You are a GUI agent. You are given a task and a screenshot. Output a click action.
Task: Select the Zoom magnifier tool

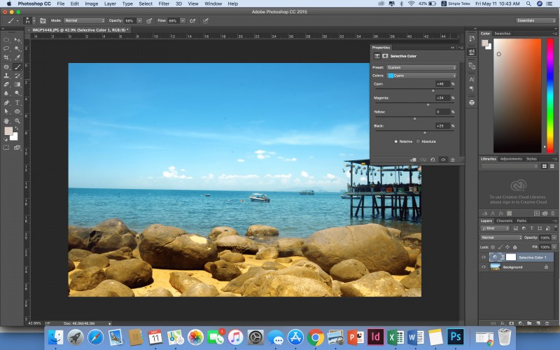coord(17,120)
